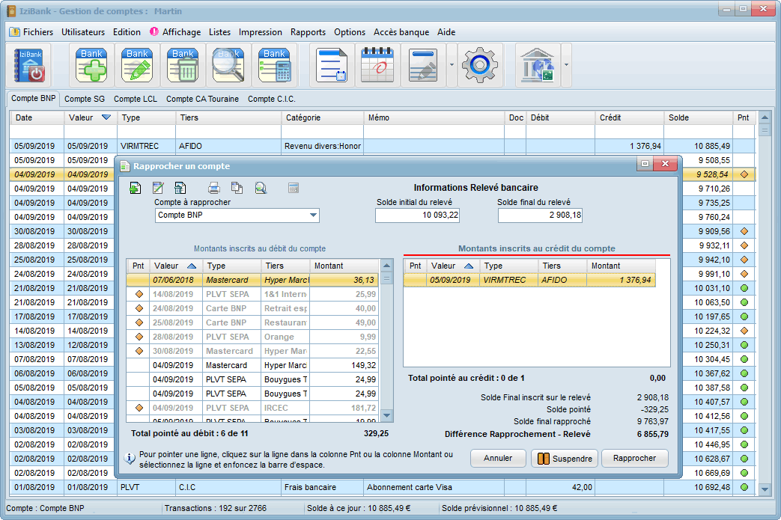Click the Rapprocher button
This screenshot has height=520, width=781.
[x=634, y=459]
